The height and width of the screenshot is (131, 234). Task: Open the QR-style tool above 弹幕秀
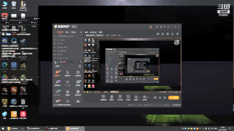(78, 83)
